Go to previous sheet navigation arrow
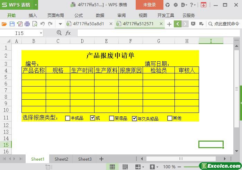 point(10,159)
